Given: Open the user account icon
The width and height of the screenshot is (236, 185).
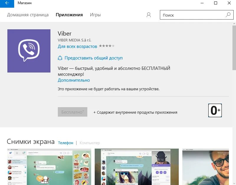Looking at the screenshot, I should click(149, 15).
